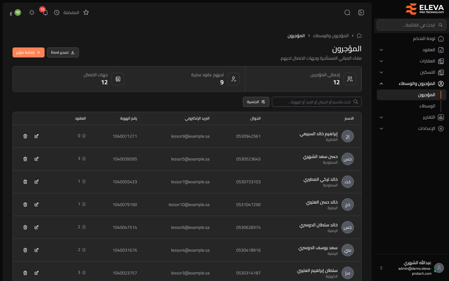Screen dimensions: 449x281
Task: Select الوسطاء sidebar submenu item
Action: click(x=412, y=106)
